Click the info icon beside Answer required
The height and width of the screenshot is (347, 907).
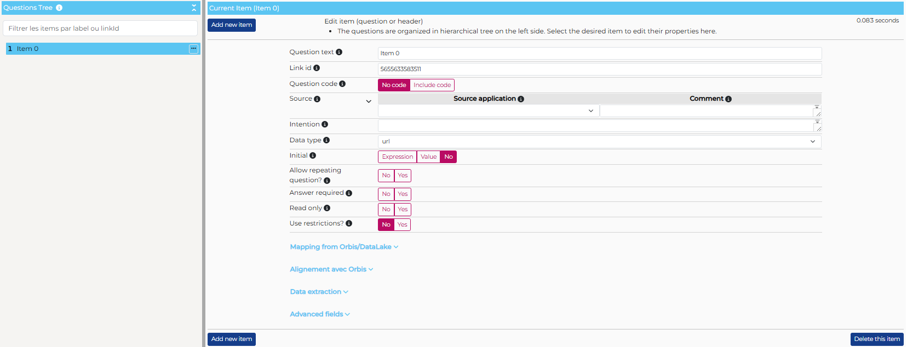(349, 193)
